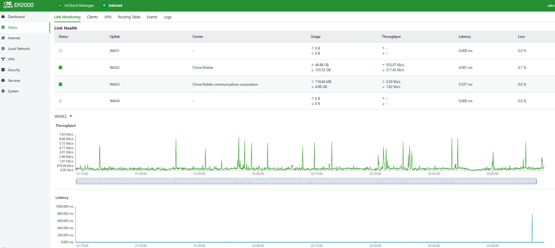The image size is (555, 248).
Task: Click the latency spike near 03:10 on the chart
Action: 532,228
